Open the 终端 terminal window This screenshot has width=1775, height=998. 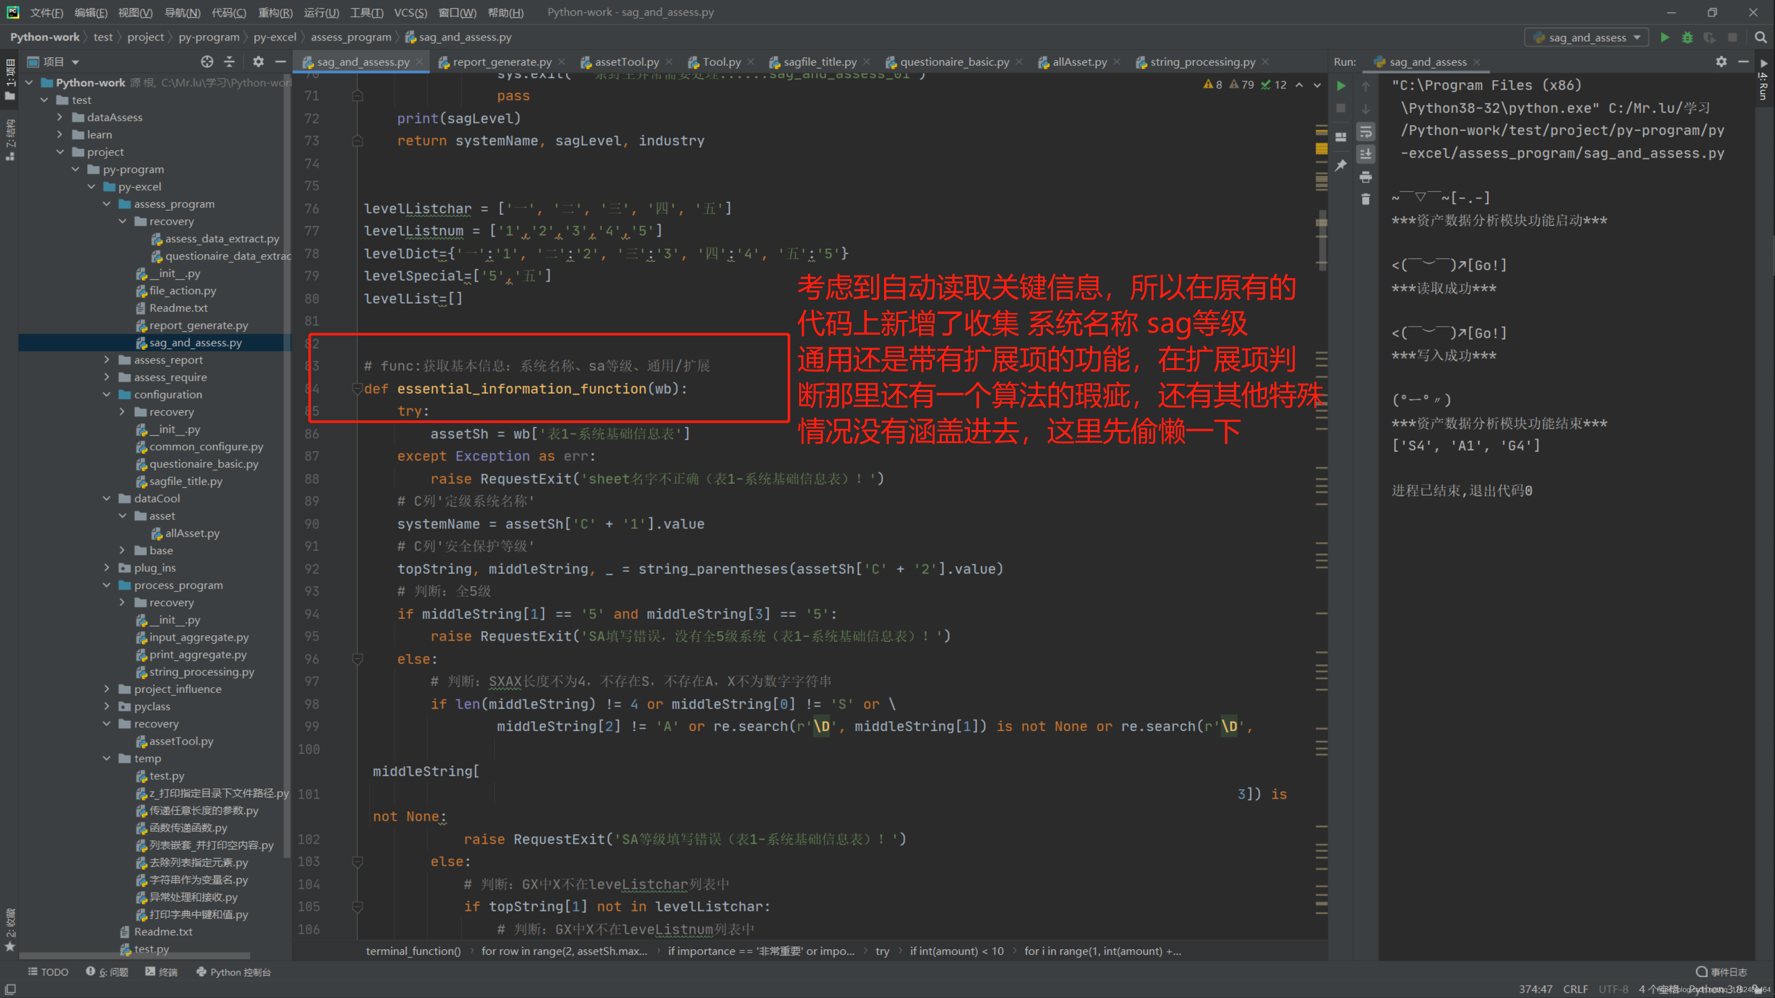[x=161, y=972]
